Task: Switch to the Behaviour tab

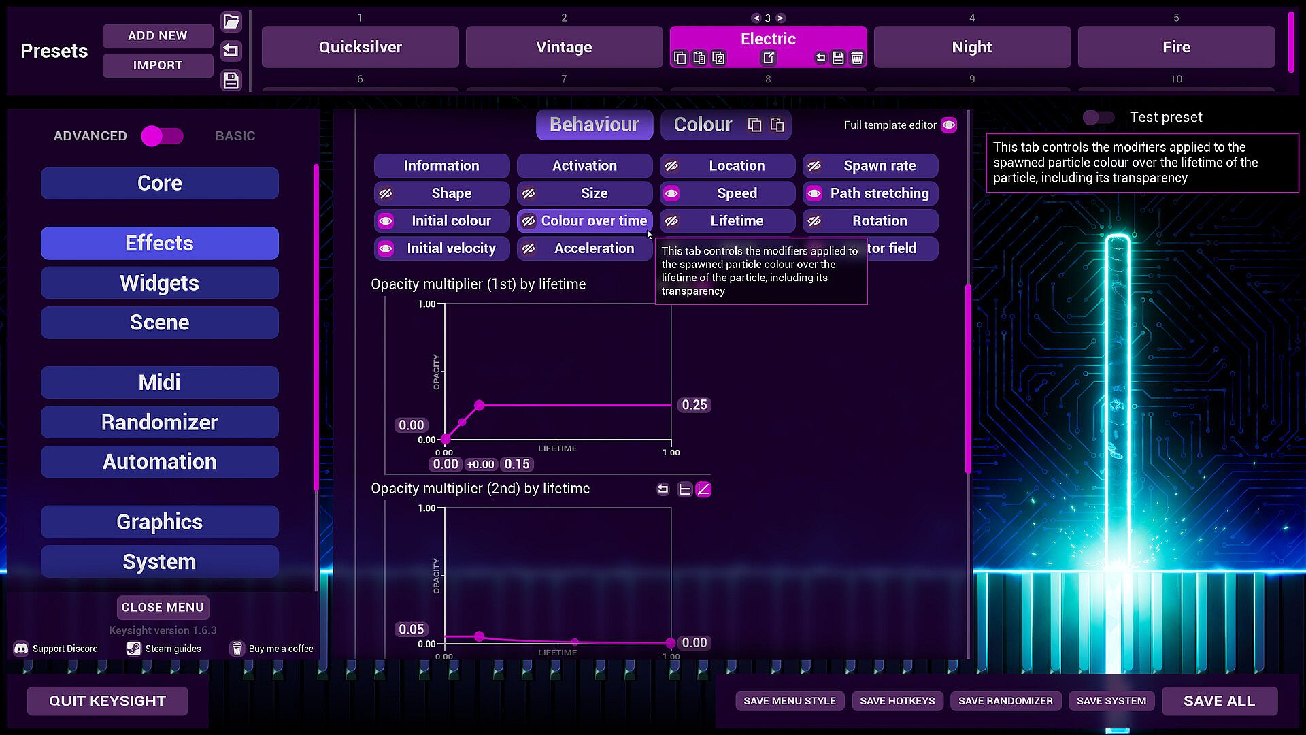Action: [594, 125]
